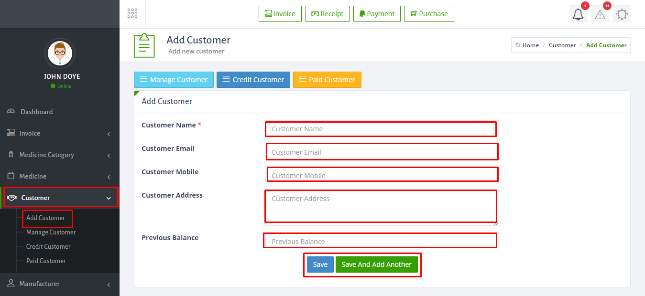The image size is (645, 296).
Task: Click the blue Save button
Action: tap(320, 264)
